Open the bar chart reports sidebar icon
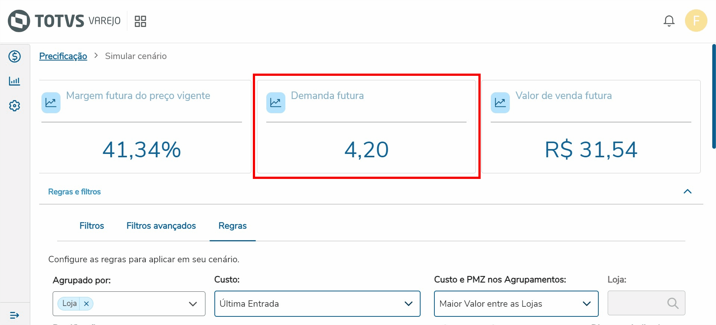 point(15,81)
